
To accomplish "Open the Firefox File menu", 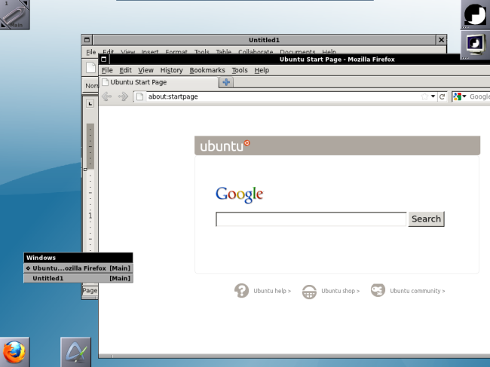I will click(107, 70).
